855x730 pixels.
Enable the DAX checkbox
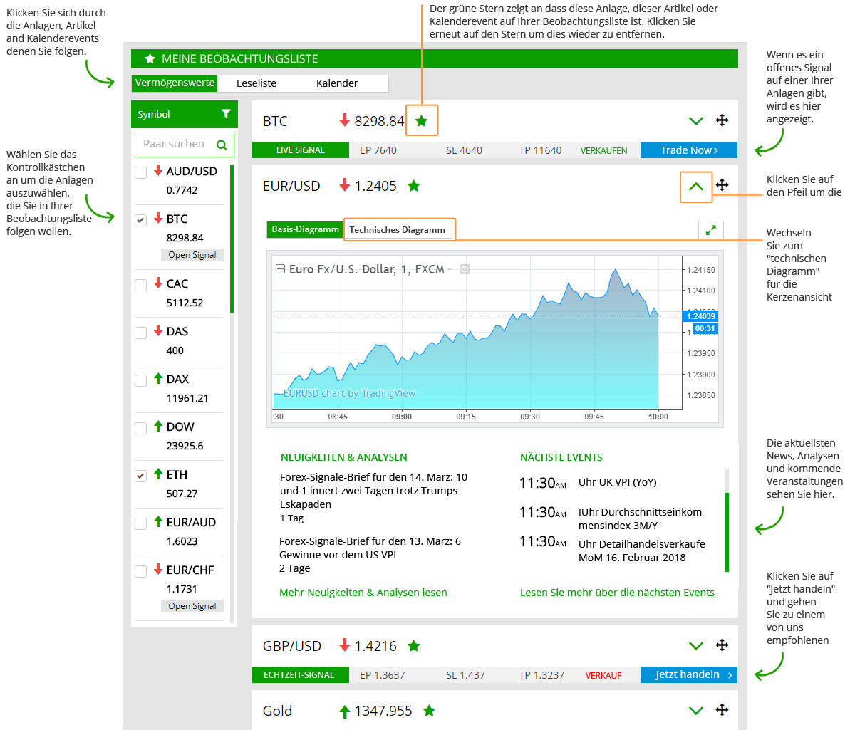141,380
